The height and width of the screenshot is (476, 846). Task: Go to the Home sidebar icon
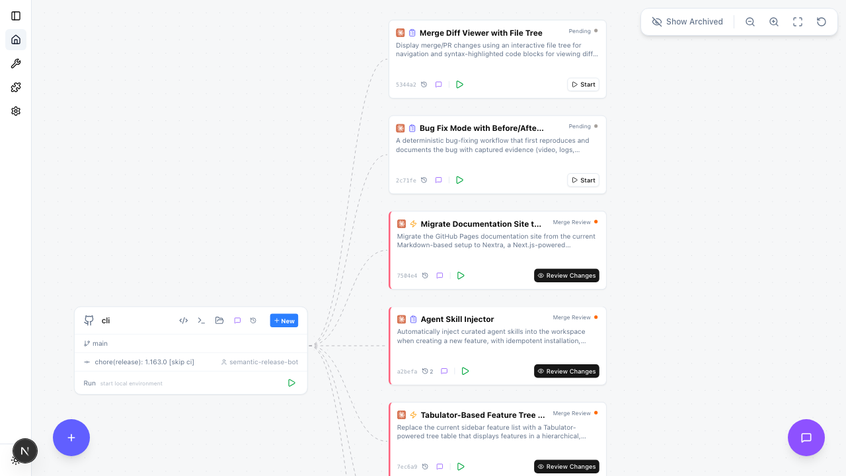pyautogui.click(x=16, y=40)
